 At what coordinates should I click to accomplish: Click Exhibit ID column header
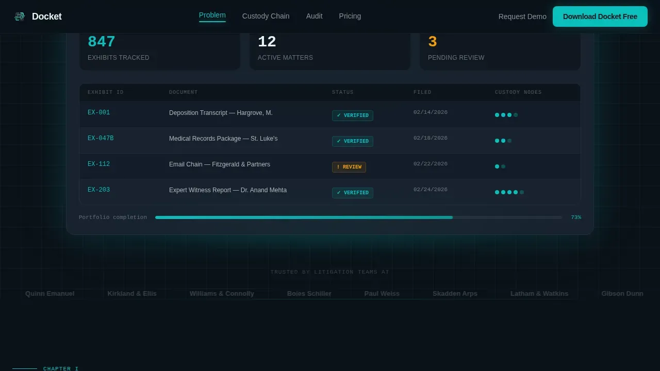[106, 92]
